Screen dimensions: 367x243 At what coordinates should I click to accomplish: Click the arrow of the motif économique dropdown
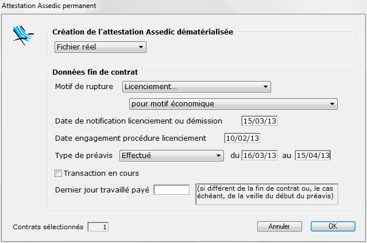(x=332, y=104)
